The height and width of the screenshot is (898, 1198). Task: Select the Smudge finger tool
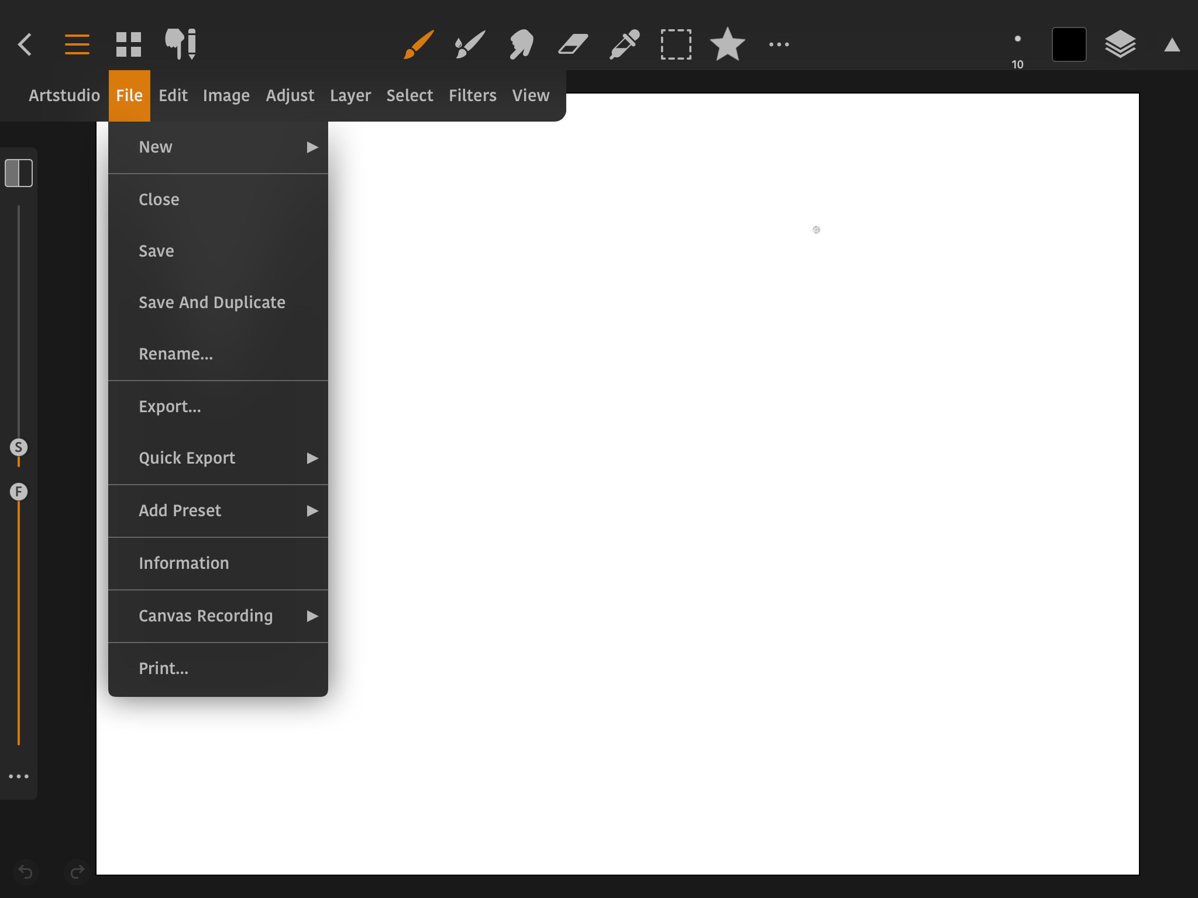click(521, 44)
